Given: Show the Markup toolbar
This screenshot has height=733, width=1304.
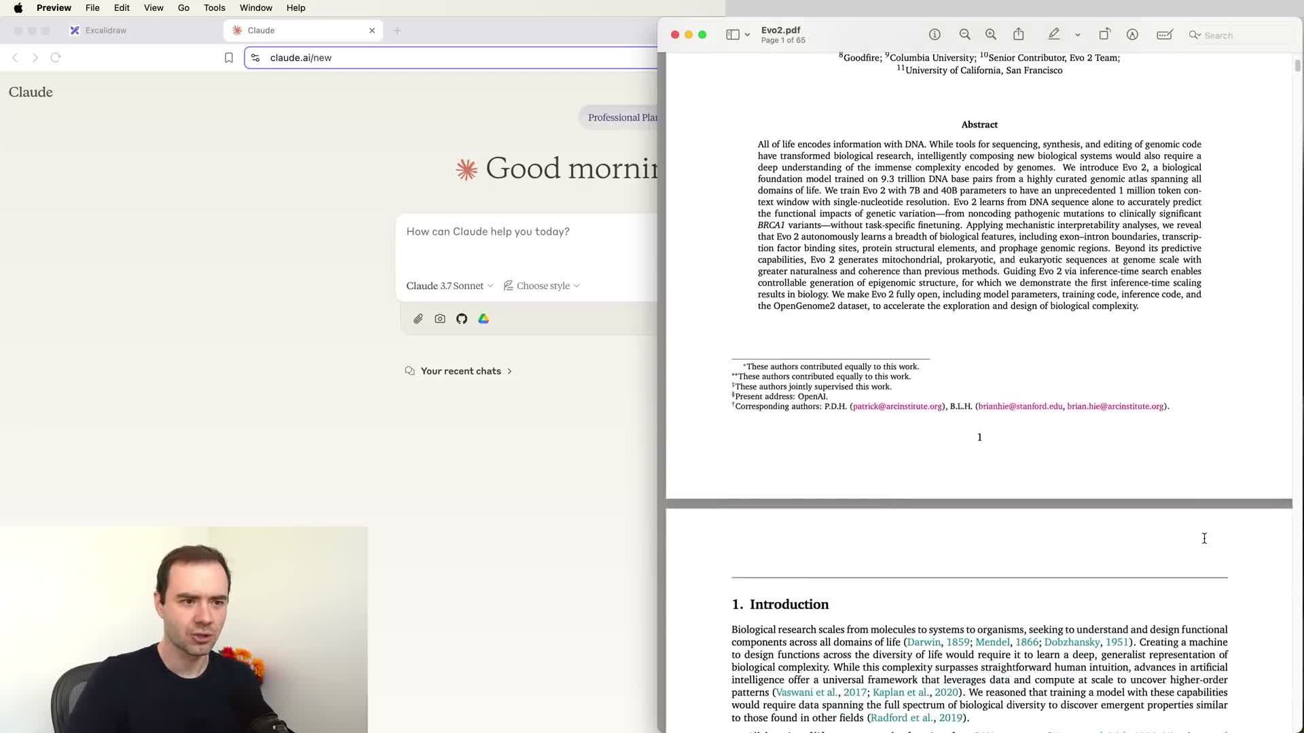Looking at the screenshot, I should pyautogui.click(x=1132, y=35).
